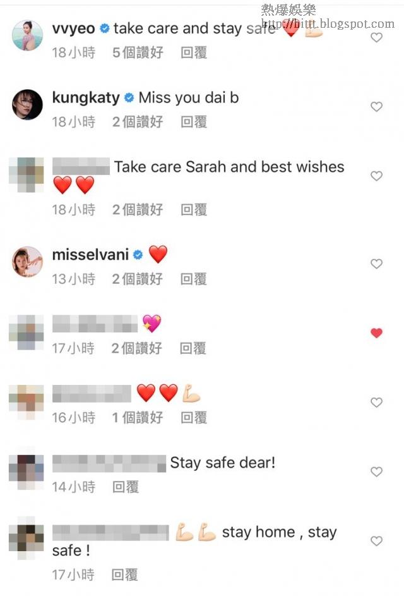
Task: Reply to the "Stay safe dear!" comment
Action: click(x=126, y=487)
